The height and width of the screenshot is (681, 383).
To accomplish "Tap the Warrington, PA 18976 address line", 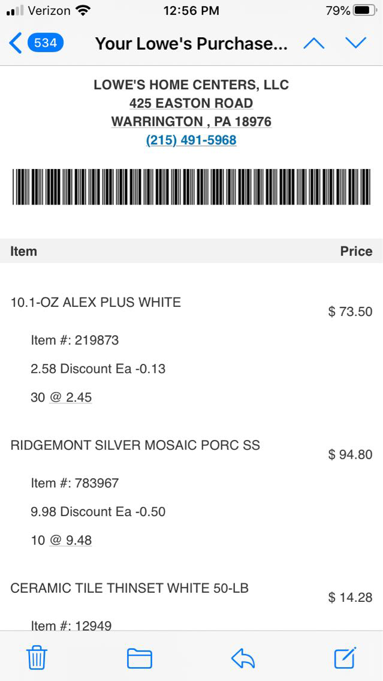I will click(191, 122).
